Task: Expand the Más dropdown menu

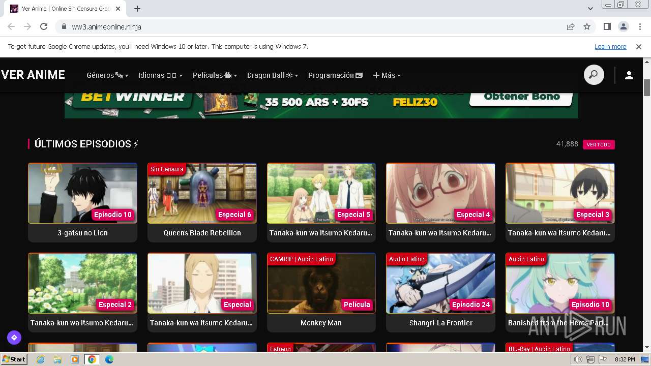Action: coord(387,75)
